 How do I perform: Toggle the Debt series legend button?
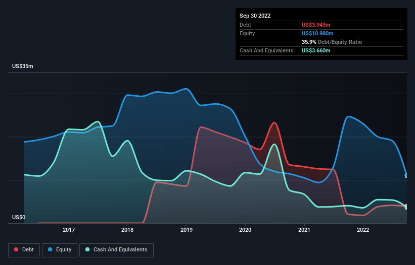coord(24,250)
